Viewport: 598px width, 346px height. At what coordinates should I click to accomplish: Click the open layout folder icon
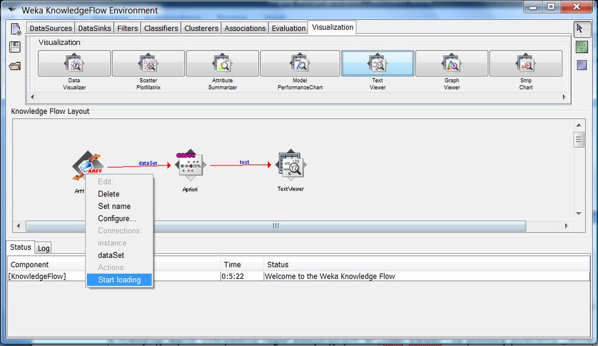coord(15,66)
